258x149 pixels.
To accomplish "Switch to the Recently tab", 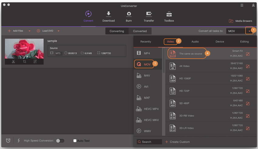I will (146, 42).
